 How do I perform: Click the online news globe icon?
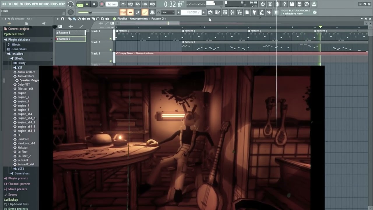[315, 12]
